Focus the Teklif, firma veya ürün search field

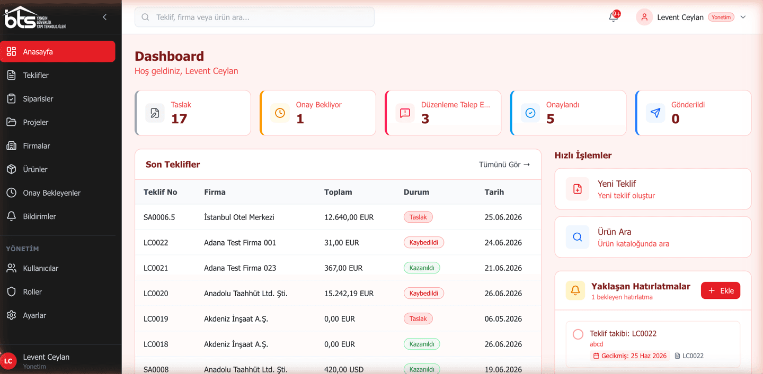coord(254,17)
